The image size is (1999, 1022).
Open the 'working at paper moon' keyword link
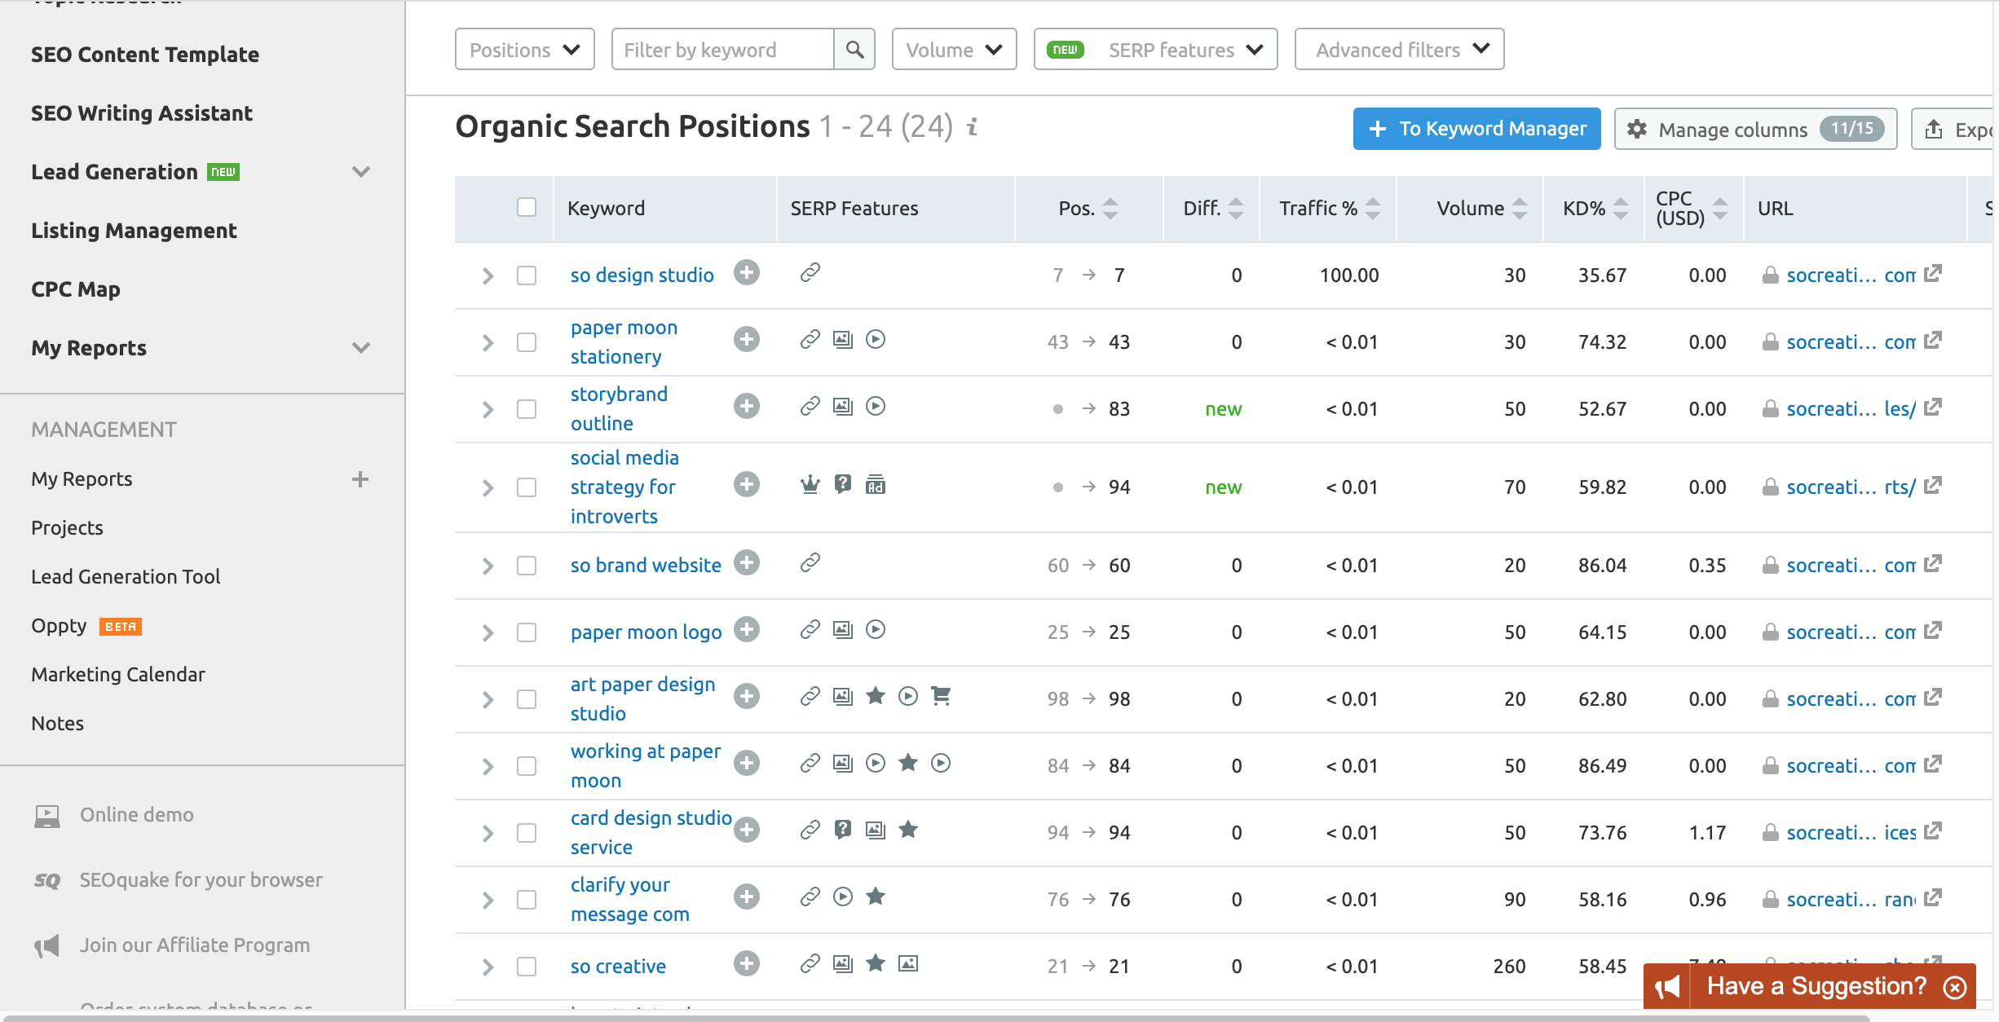(x=646, y=766)
